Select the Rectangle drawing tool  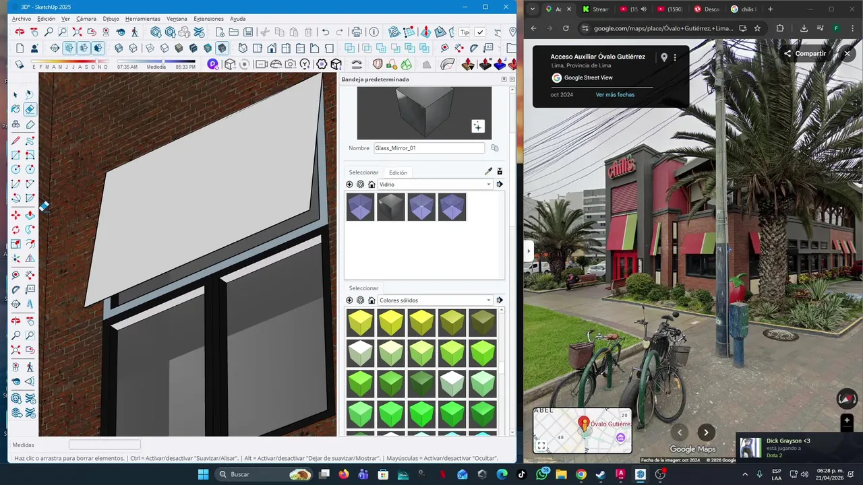coord(16,155)
